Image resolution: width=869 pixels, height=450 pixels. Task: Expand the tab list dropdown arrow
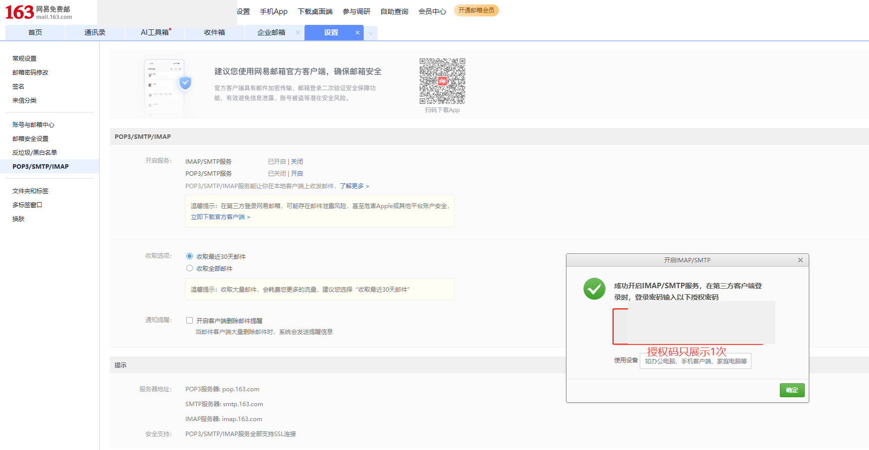[x=371, y=33]
